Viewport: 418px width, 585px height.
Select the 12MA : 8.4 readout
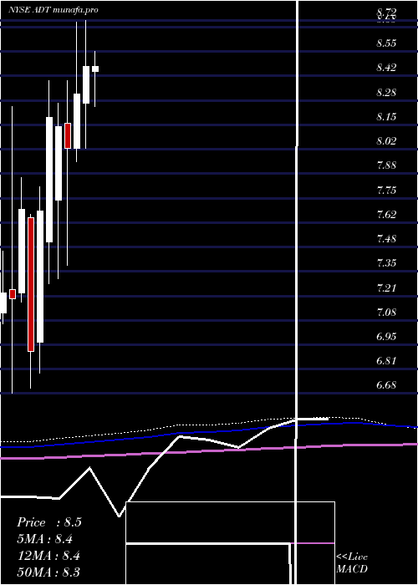click(x=48, y=556)
